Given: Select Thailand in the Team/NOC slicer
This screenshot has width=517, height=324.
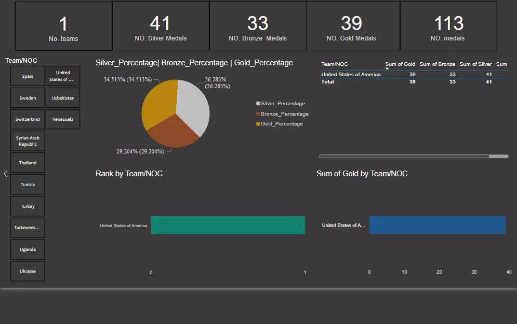Looking at the screenshot, I should [x=28, y=162].
